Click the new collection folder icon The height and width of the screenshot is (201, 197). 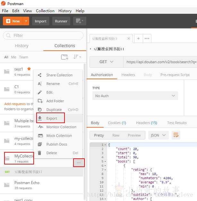coord(64,57)
